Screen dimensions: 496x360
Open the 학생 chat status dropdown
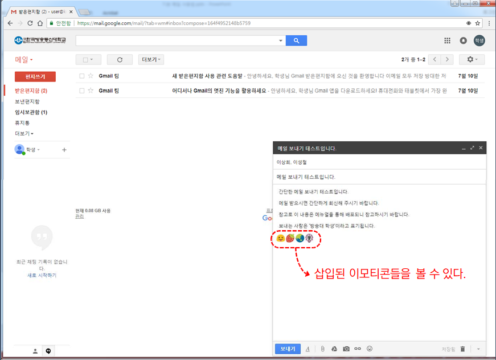[x=33, y=150]
